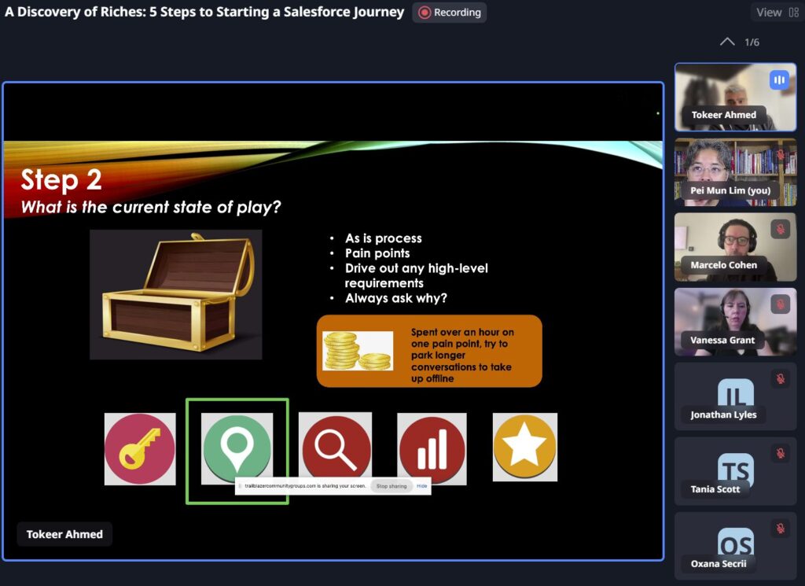
Task: Open the View layout dropdown
Action: [x=774, y=13]
